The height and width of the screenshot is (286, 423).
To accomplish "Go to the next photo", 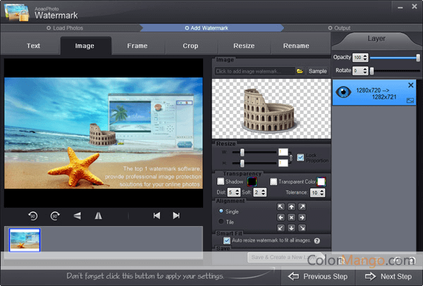I will (x=176, y=216).
